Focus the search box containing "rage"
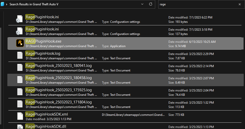This screenshot has height=129, width=245. 198,4
